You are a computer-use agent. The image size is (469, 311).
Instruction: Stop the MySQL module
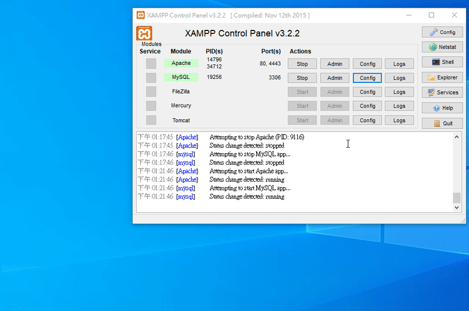(x=302, y=78)
